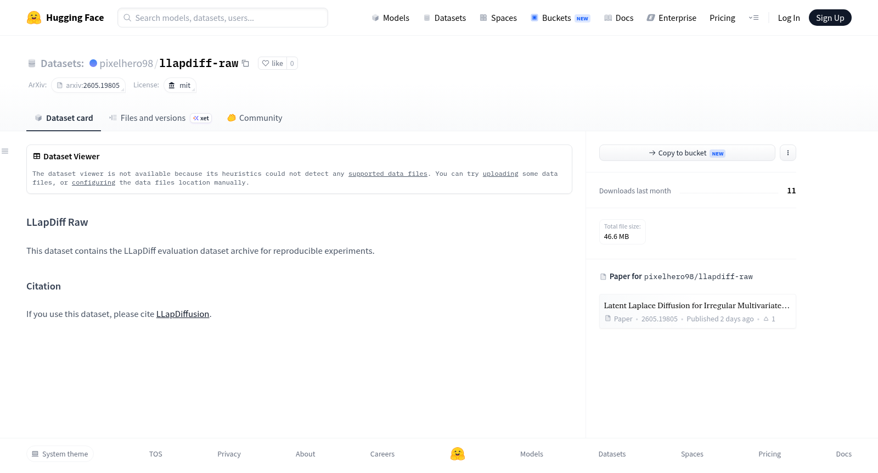Follow the supported data files link

[x=388, y=174]
